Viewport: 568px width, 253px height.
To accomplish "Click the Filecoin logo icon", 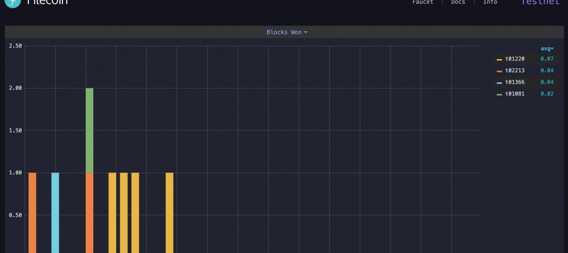I will click(13, 2).
